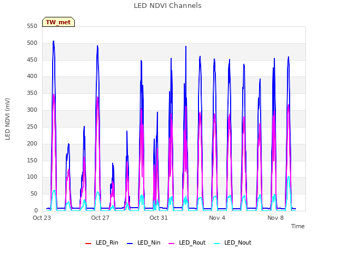Click the red LED_Rin legend color marker

pyautogui.click(x=88, y=244)
